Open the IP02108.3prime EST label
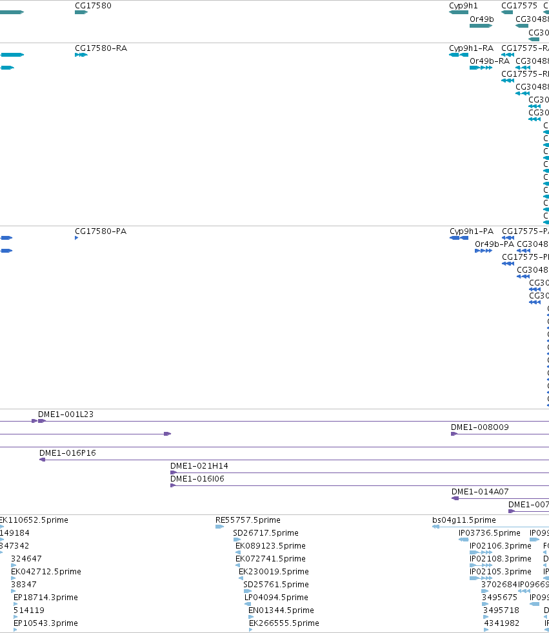This screenshot has width=549, height=633. 500,559
